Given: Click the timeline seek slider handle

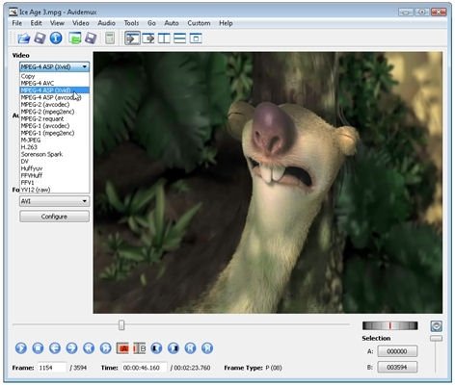Looking at the screenshot, I should click(121, 325).
